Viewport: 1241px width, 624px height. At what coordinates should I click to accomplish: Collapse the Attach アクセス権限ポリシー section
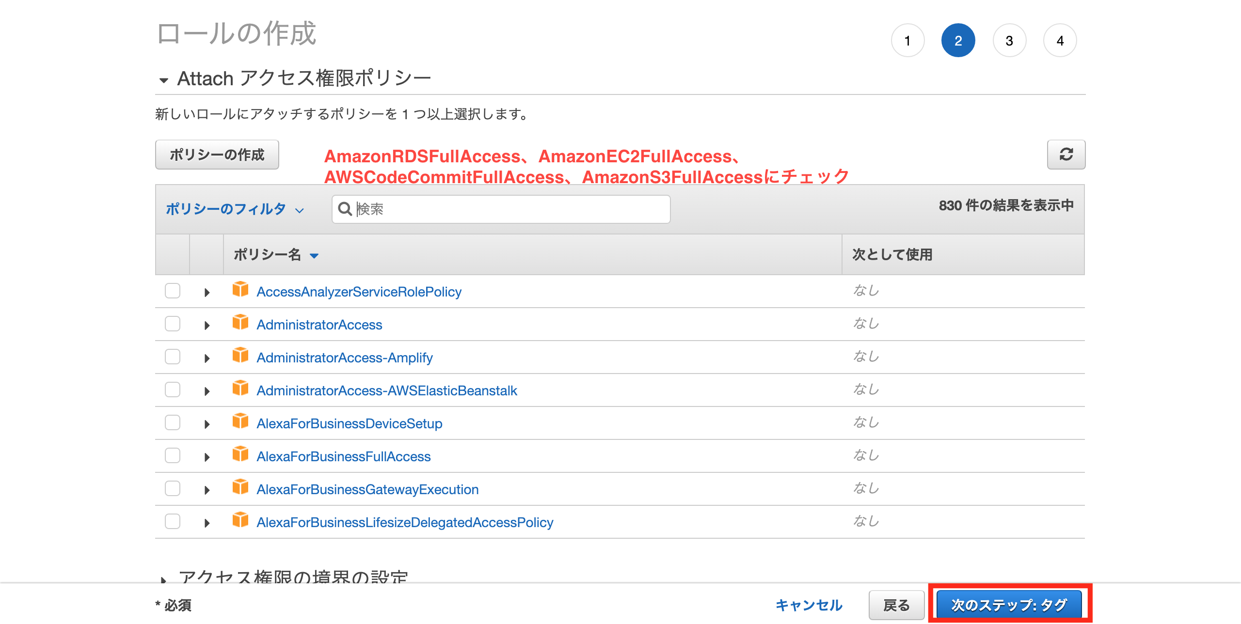pos(164,80)
